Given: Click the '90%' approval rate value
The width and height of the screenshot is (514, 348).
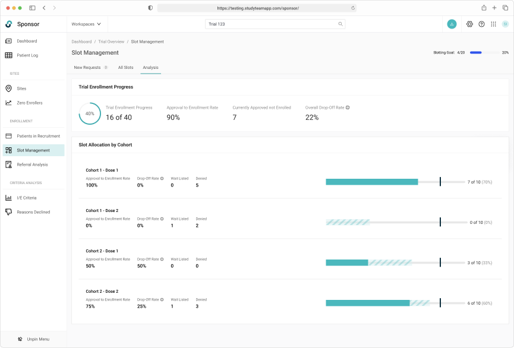Looking at the screenshot, I should [173, 118].
